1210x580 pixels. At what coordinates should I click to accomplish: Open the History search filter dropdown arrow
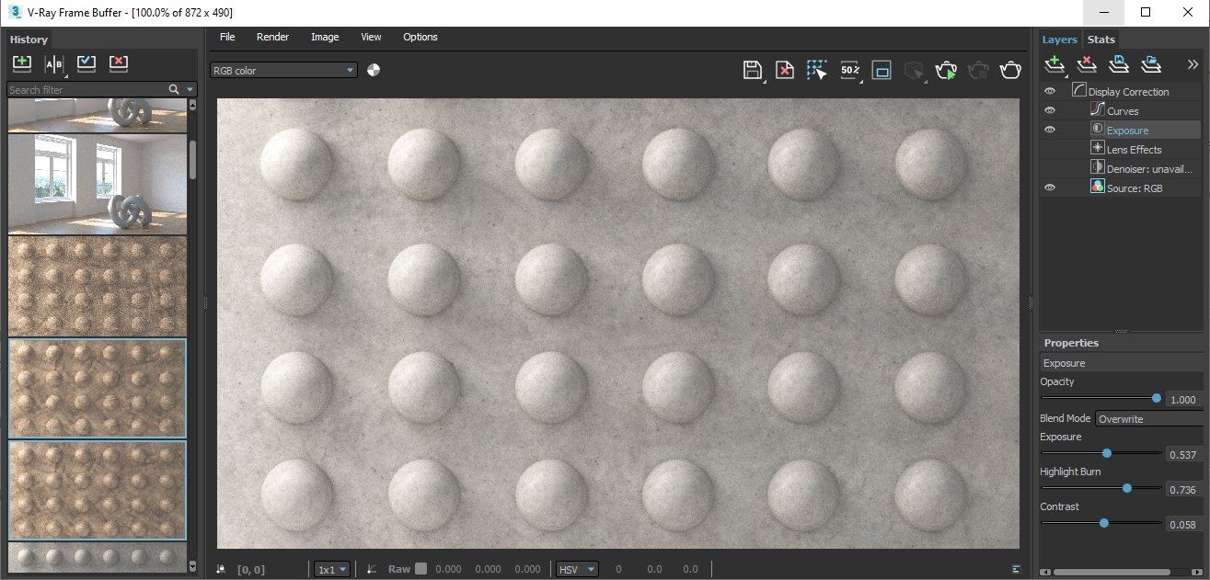(190, 89)
